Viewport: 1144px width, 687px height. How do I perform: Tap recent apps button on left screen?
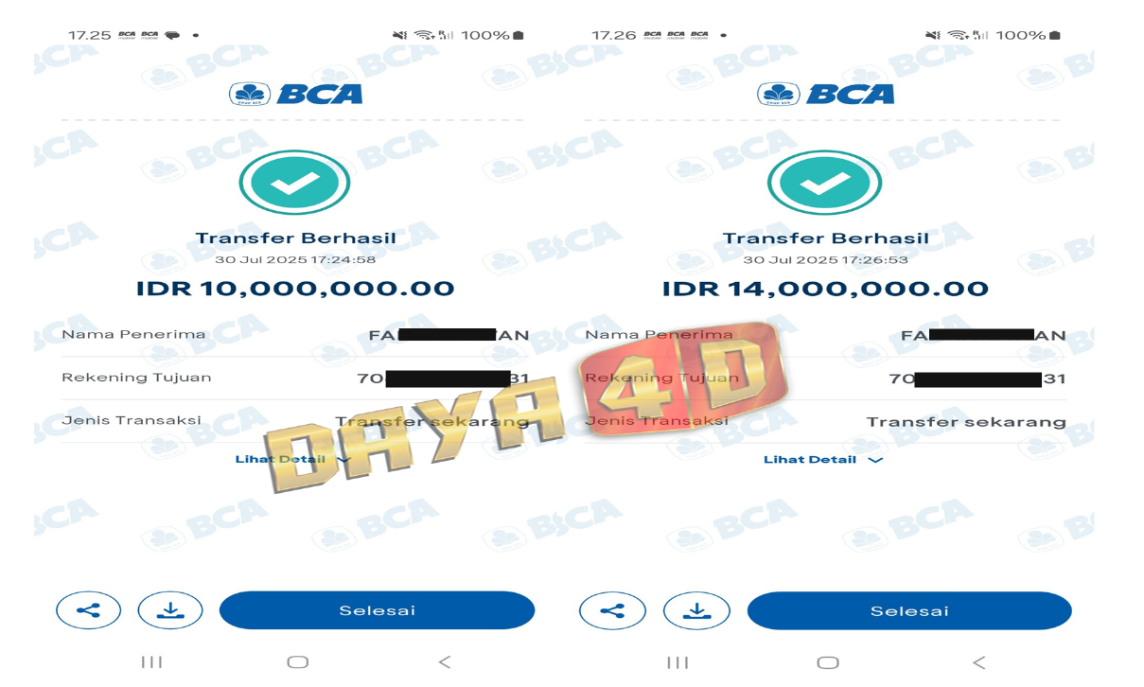(x=151, y=662)
